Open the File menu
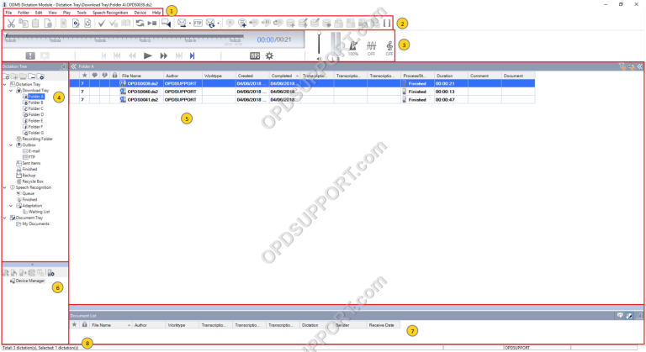This screenshot has height=352, width=646. [8, 13]
